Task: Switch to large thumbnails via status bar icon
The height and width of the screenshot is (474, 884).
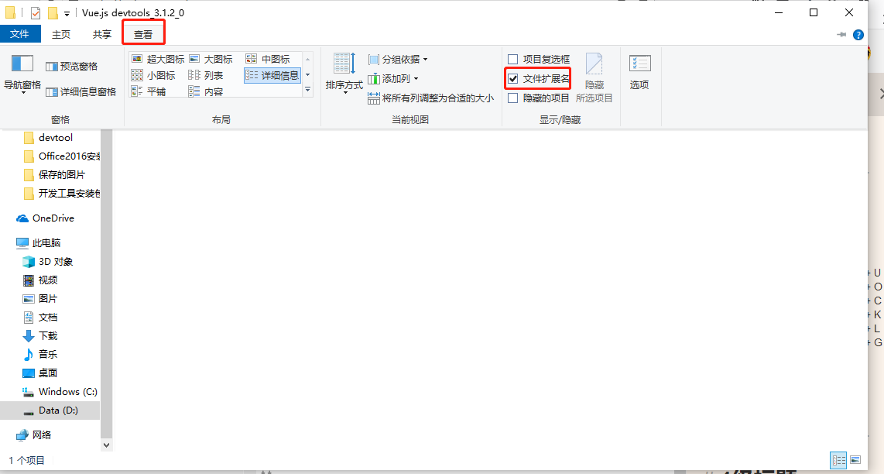Action: [x=855, y=461]
